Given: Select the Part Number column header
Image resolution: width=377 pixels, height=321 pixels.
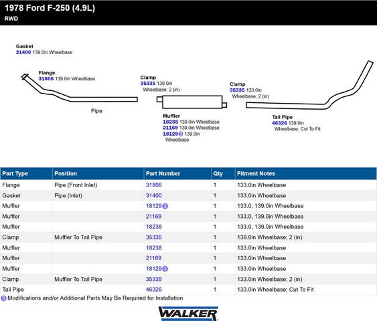Looking at the screenshot, I should click(x=177, y=174).
